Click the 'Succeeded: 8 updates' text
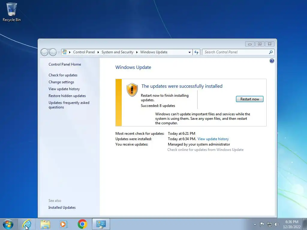The image size is (307, 230). tap(158, 106)
